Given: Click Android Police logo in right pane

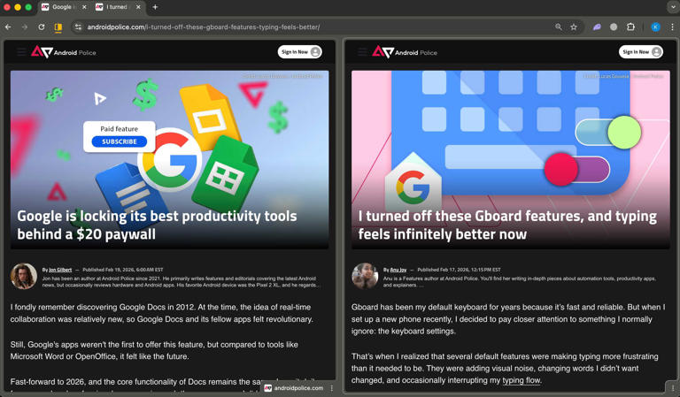Looking at the screenshot, I should coord(405,52).
